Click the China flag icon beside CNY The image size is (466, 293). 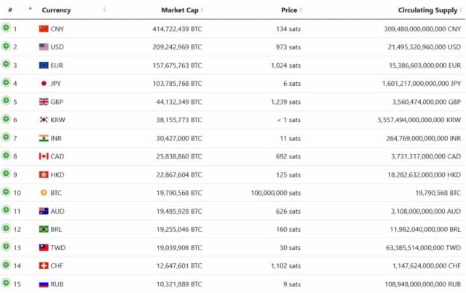pyautogui.click(x=44, y=29)
